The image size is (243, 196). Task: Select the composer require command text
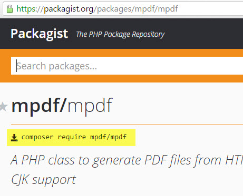pos(74,137)
